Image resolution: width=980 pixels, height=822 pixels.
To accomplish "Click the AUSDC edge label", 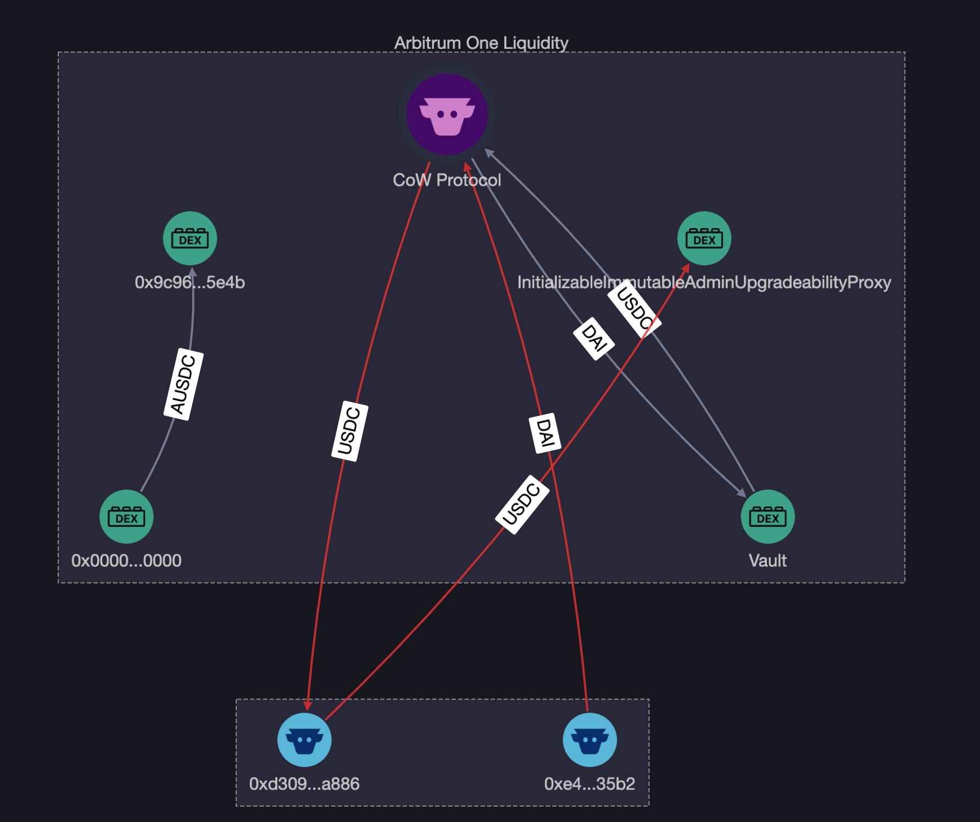I will [184, 385].
